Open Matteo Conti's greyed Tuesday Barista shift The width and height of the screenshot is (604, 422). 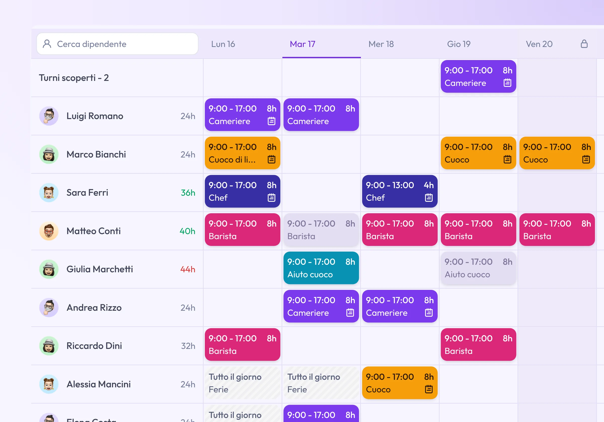tap(321, 230)
